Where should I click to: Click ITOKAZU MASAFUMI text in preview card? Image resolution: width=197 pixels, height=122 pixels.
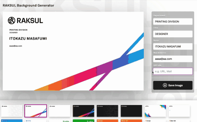(28, 38)
